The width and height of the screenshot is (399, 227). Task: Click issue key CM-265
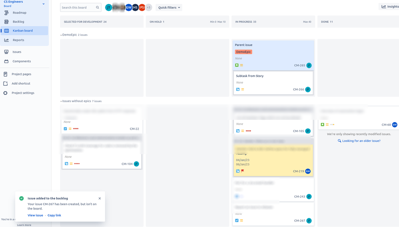point(299,65)
